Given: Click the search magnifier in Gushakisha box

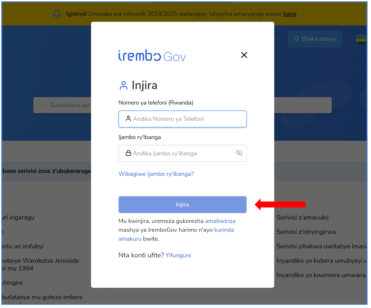Looking at the screenshot, I should [x=43, y=105].
